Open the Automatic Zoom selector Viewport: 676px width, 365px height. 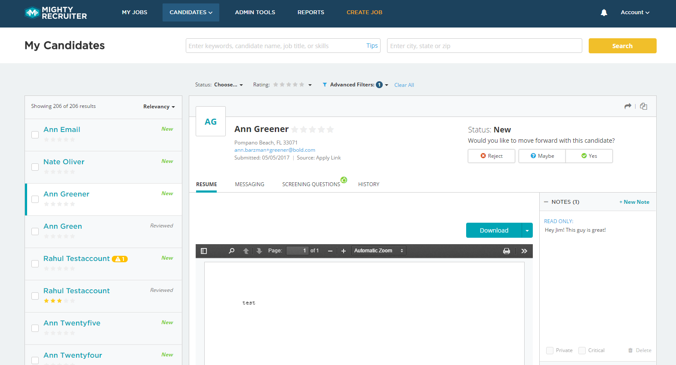pyautogui.click(x=378, y=251)
